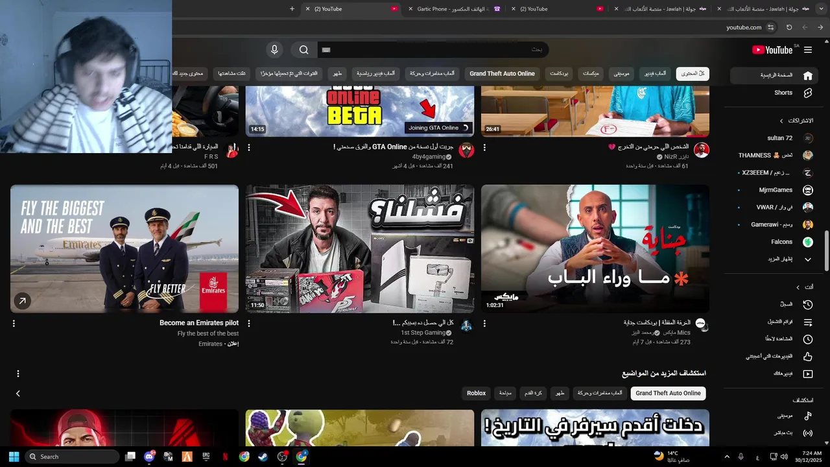830x467 pixels.
Task: Open a new browser tab
Action: (292, 9)
